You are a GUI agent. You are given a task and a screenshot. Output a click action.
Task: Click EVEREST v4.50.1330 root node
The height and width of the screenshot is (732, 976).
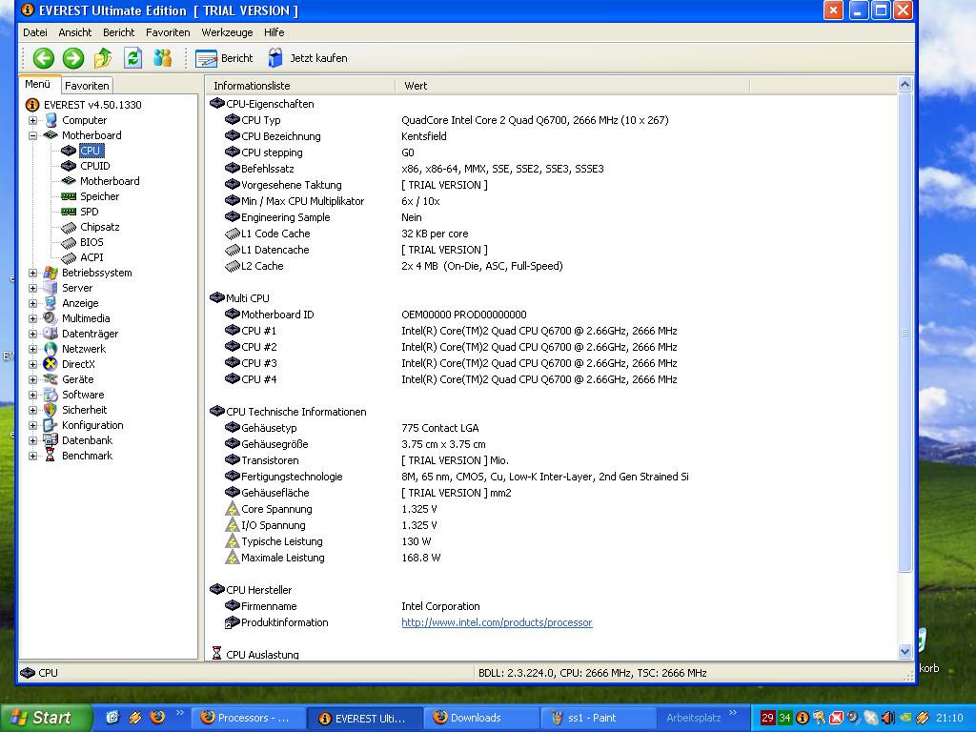(92, 105)
